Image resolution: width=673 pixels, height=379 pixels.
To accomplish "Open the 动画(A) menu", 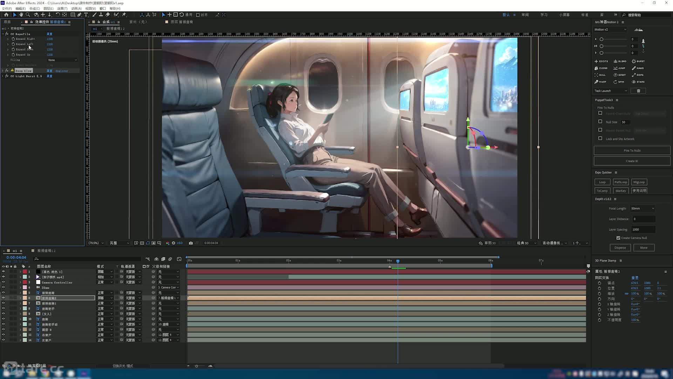I will coord(76,8).
